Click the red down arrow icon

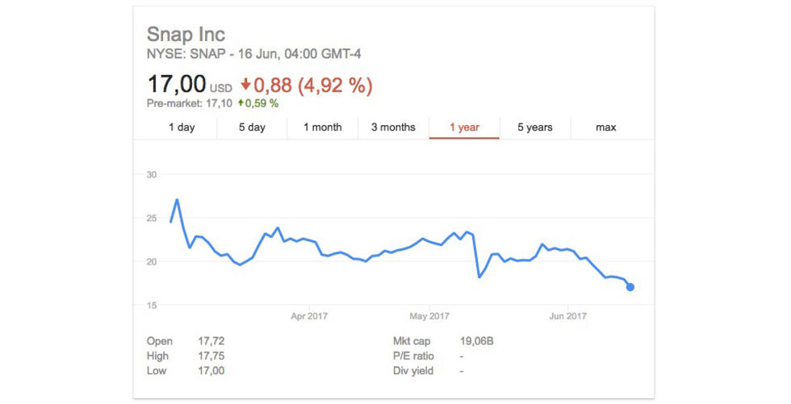[x=245, y=84]
